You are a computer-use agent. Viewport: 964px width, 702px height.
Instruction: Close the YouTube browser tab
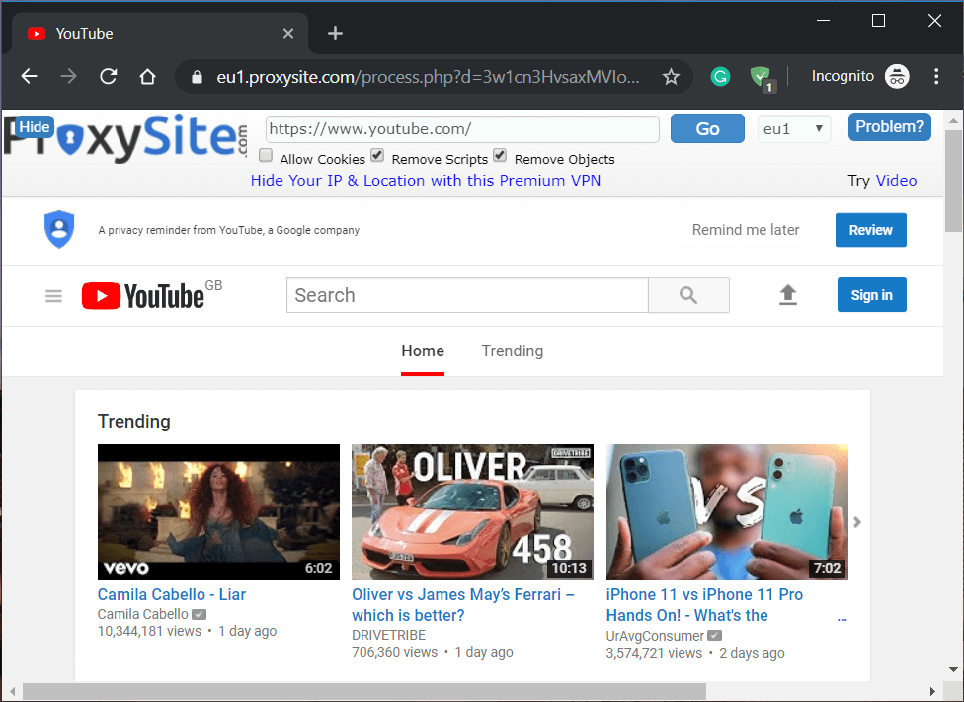click(x=287, y=34)
